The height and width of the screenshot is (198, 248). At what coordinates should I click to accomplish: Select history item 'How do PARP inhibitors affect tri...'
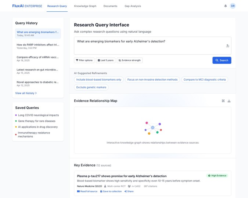tap(38, 46)
